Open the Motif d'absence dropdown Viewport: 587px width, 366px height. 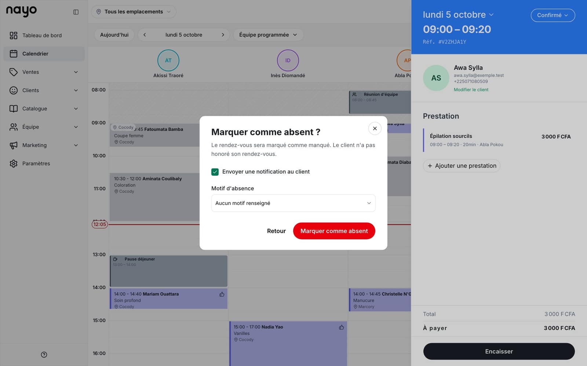[293, 203]
